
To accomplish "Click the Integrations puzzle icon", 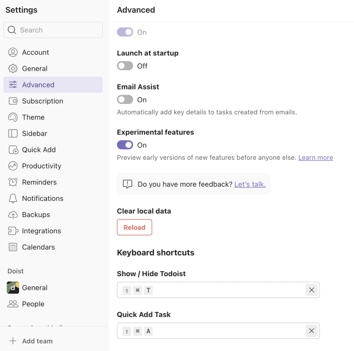I will click(13, 231).
